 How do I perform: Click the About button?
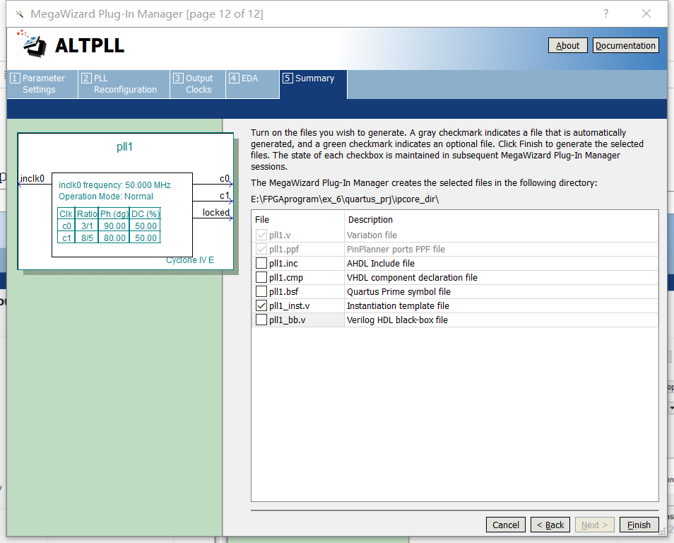(x=567, y=46)
